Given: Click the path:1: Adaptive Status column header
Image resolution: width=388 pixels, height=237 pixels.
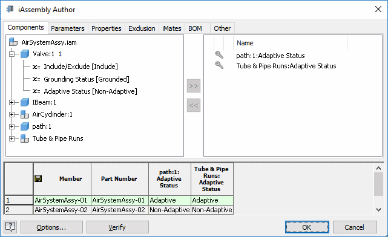Looking at the screenshot, I should pos(169,179).
